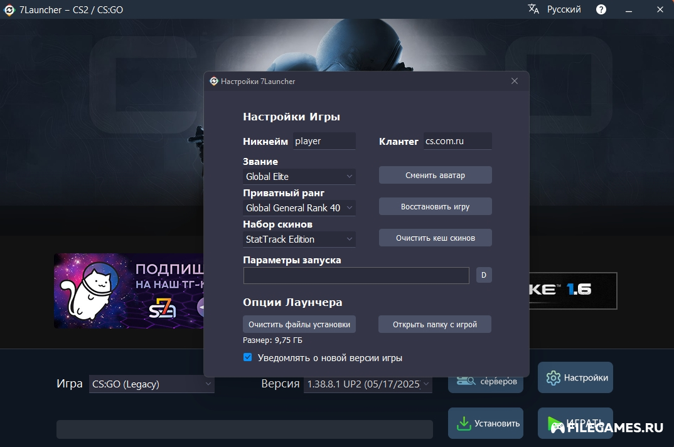The width and height of the screenshot is (674, 447).
Task: Click the 'Настройки 7Launcher' dialog title text
Action: (x=258, y=81)
